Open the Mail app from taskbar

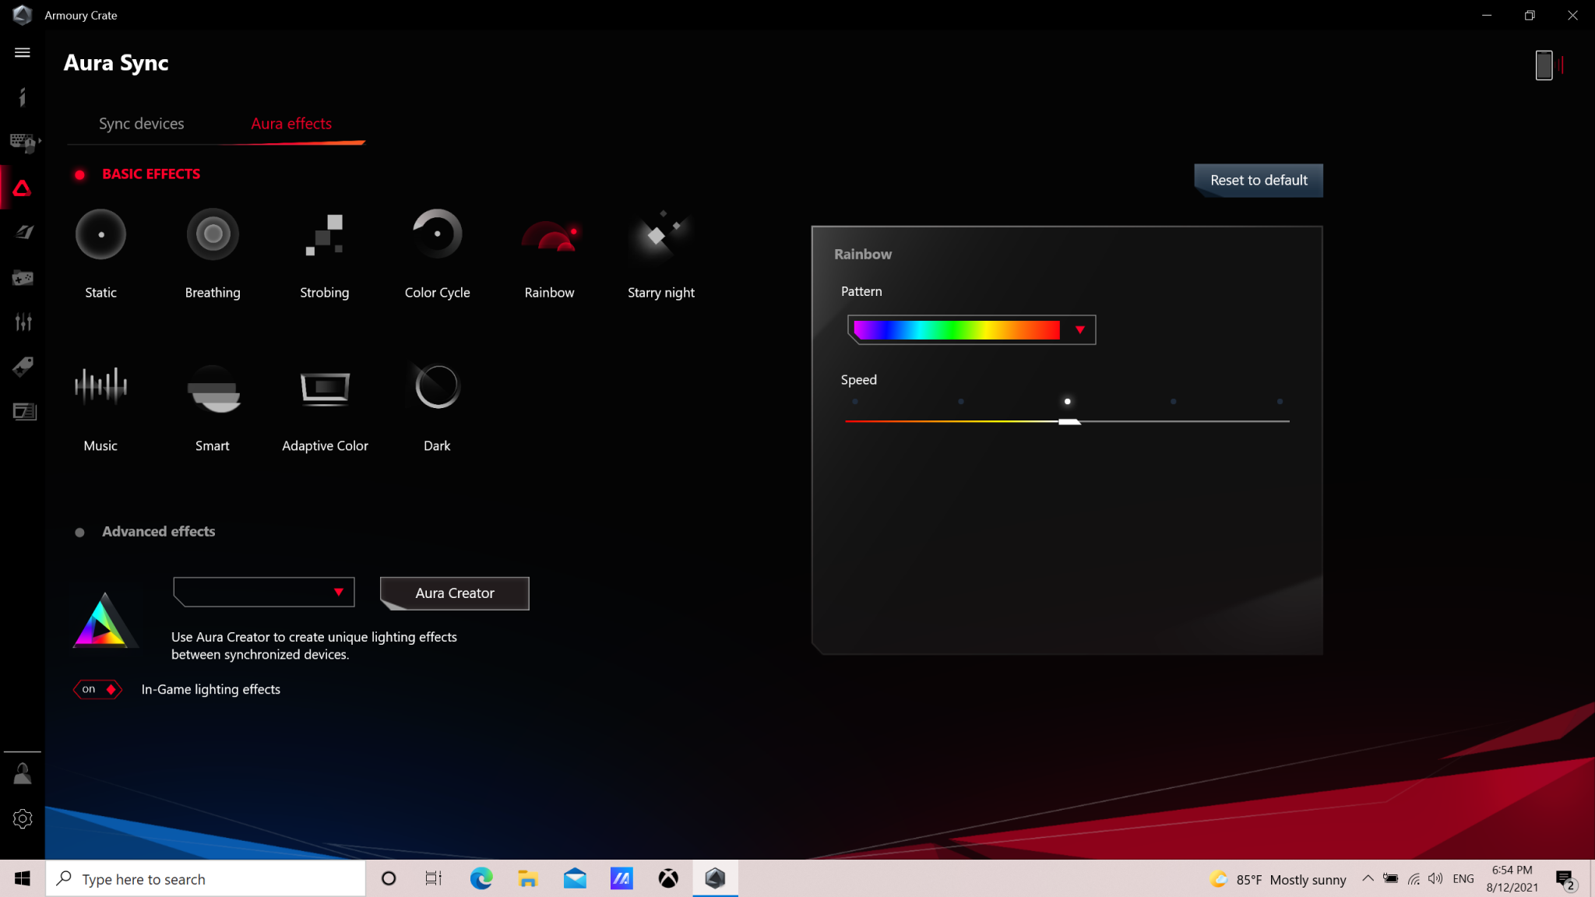(575, 879)
